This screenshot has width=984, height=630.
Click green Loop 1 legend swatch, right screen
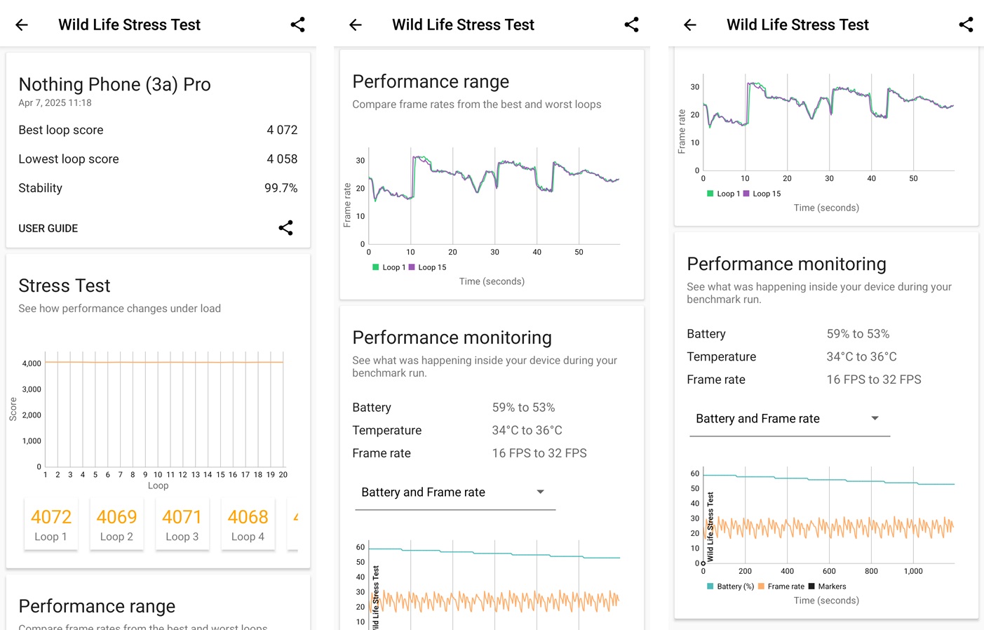click(x=710, y=194)
